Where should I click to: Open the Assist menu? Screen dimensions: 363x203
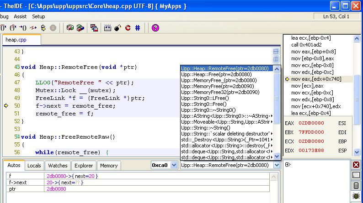tap(20, 16)
